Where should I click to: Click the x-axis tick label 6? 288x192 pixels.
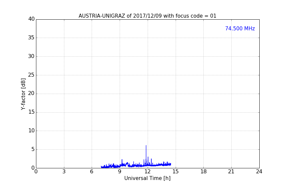(92, 172)
